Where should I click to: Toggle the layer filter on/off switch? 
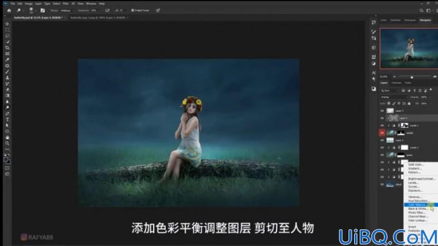pos(431,90)
